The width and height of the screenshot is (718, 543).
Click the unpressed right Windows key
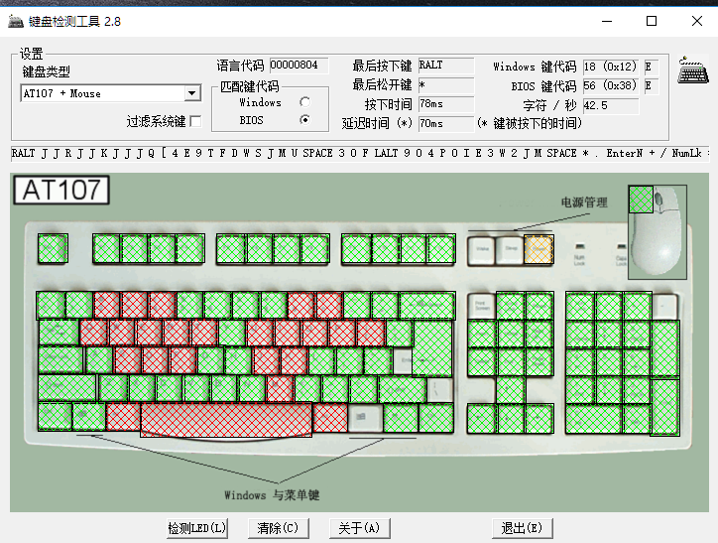click(365, 418)
